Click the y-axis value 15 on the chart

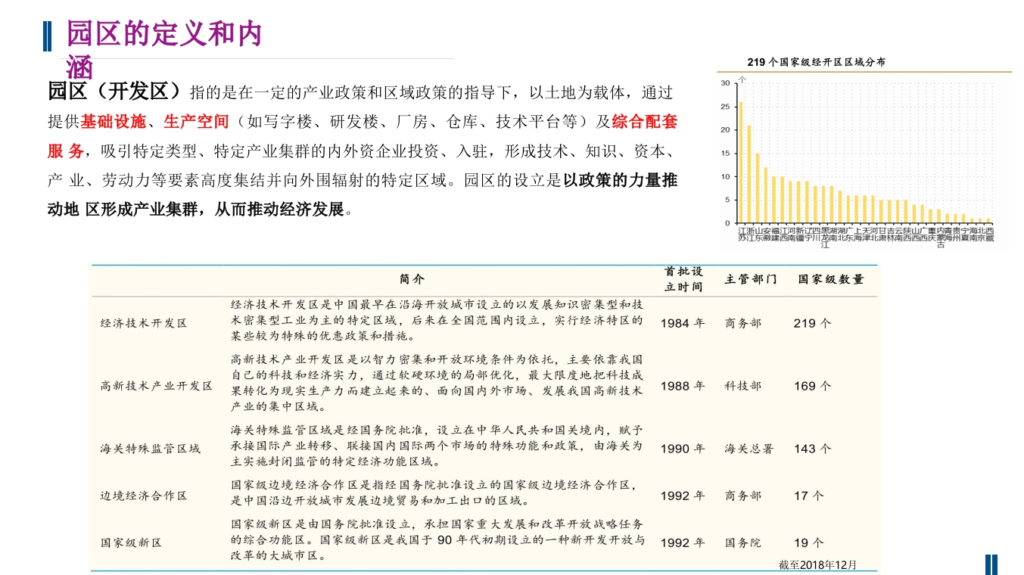point(725,153)
